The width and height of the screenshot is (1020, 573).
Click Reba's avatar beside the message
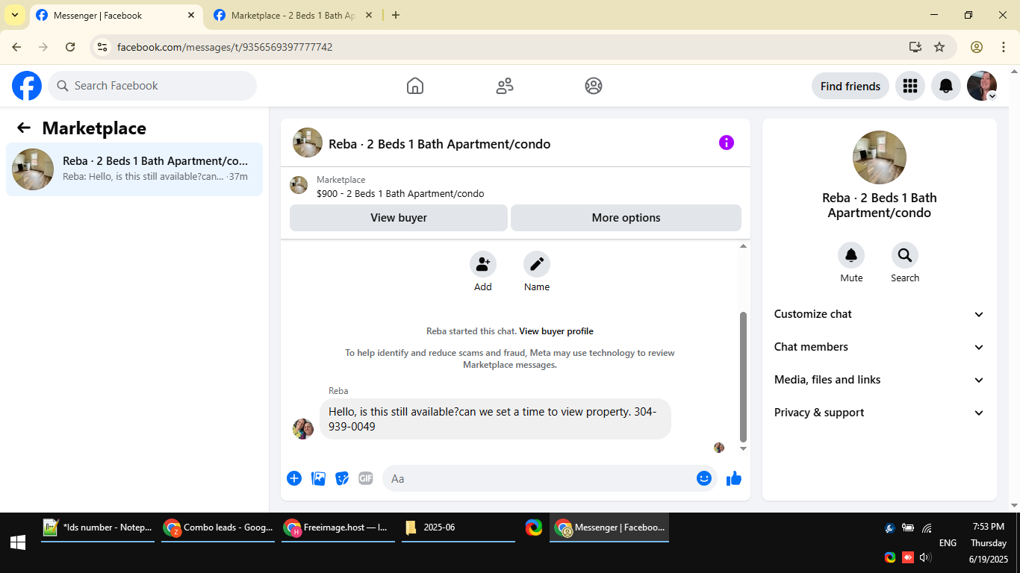303,429
